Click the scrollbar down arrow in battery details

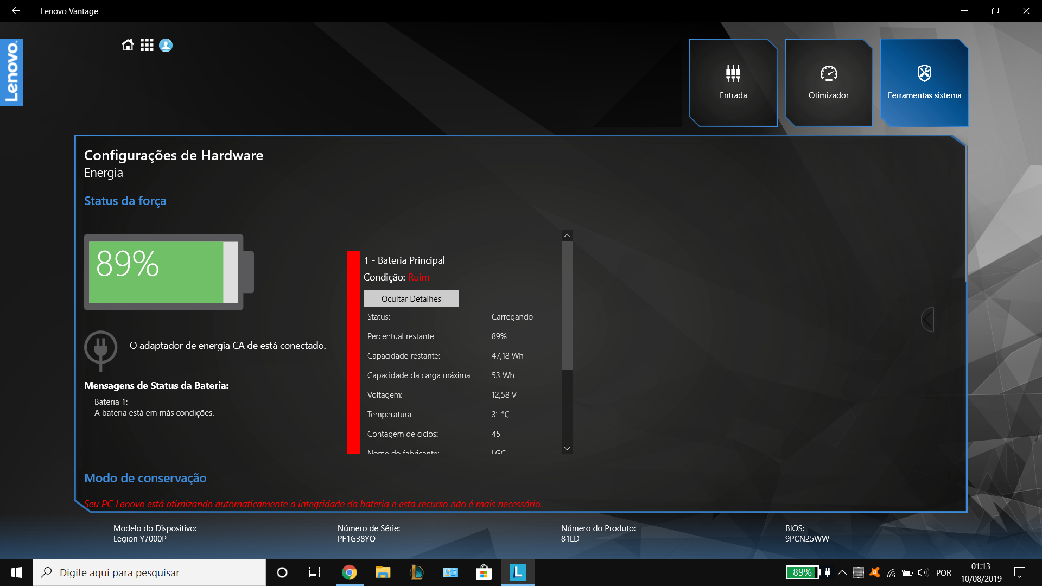567,449
